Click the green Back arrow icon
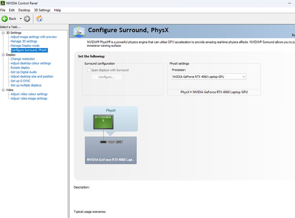This screenshot has width=295, height=218. [x=5, y=19]
